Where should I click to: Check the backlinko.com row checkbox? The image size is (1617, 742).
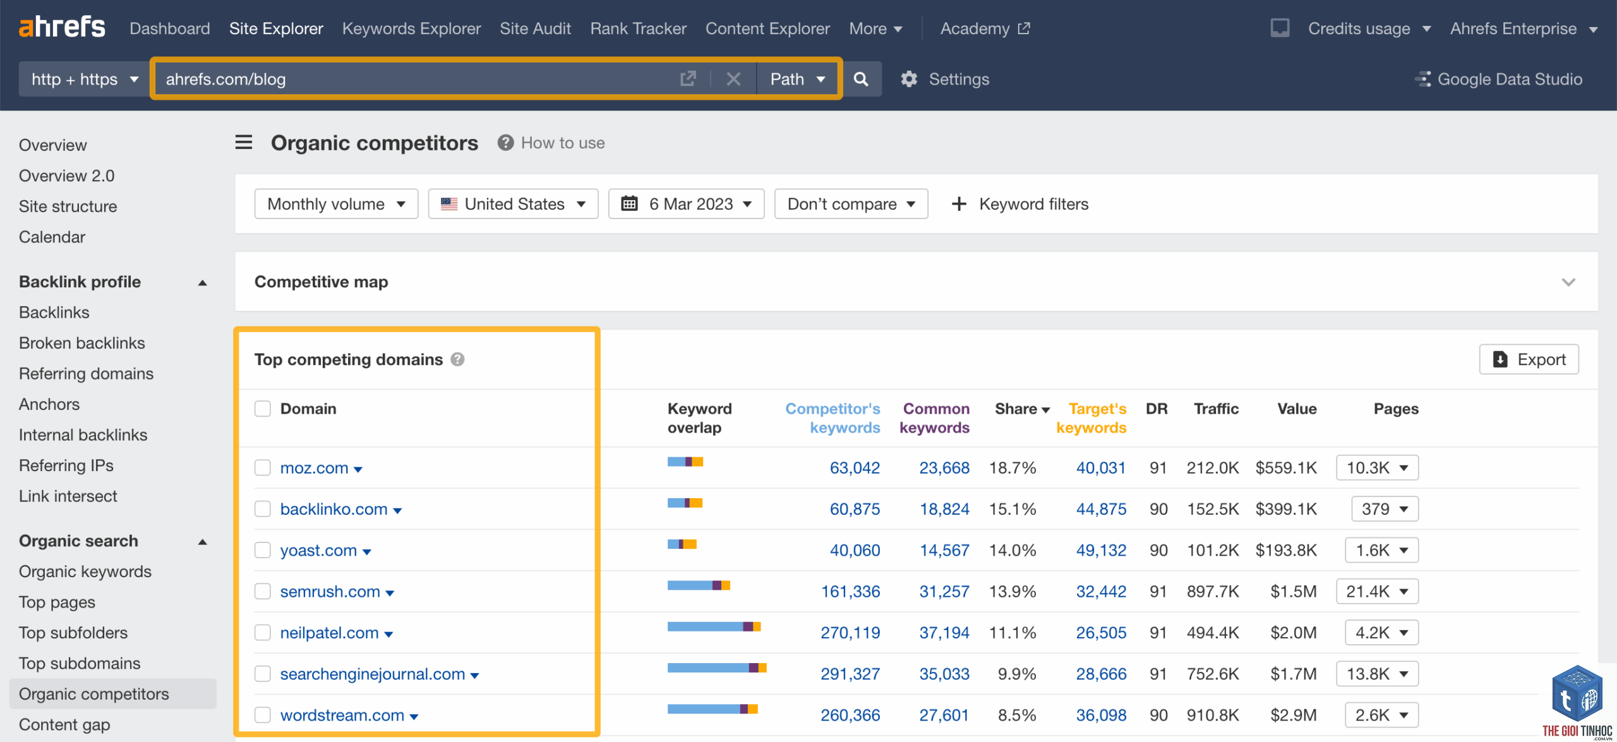263,509
